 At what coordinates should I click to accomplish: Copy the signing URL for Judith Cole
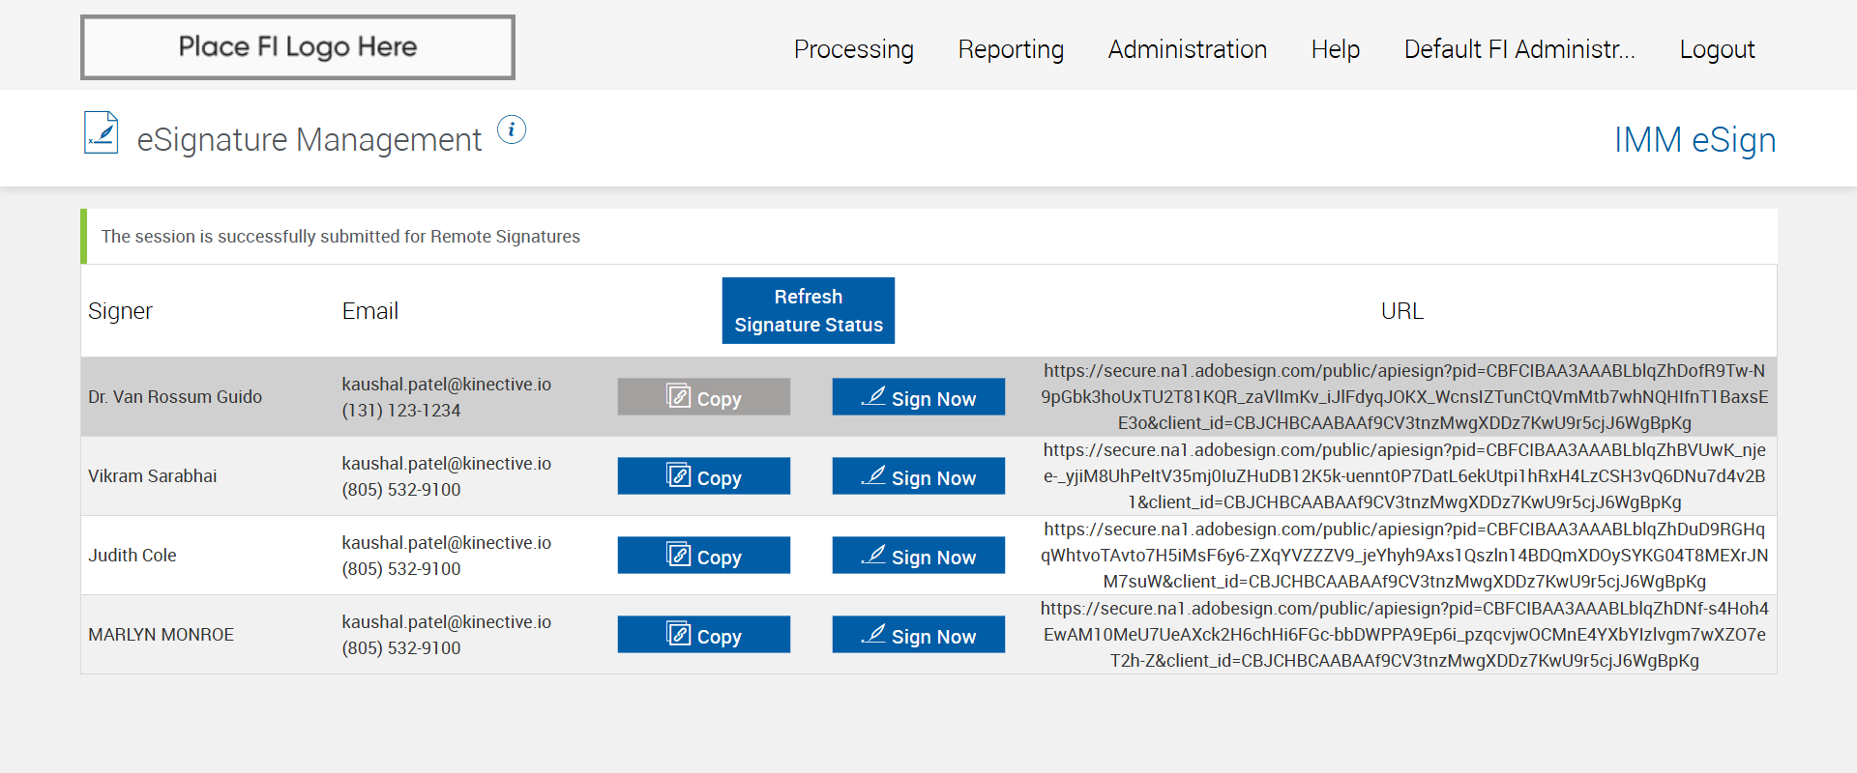[x=703, y=556]
